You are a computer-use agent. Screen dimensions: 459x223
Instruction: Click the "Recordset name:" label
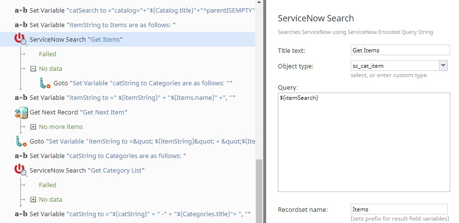pos(303,209)
